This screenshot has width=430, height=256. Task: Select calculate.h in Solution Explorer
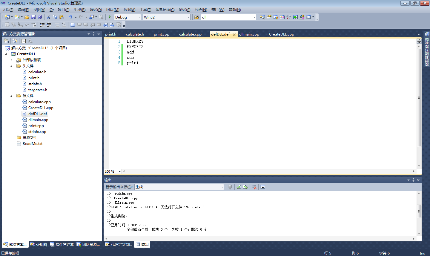[37, 72]
